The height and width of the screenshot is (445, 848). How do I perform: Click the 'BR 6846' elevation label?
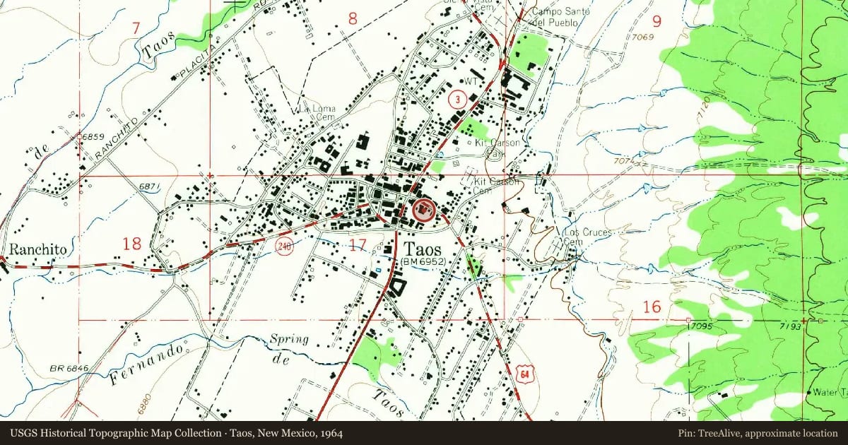pyautogui.click(x=69, y=369)
